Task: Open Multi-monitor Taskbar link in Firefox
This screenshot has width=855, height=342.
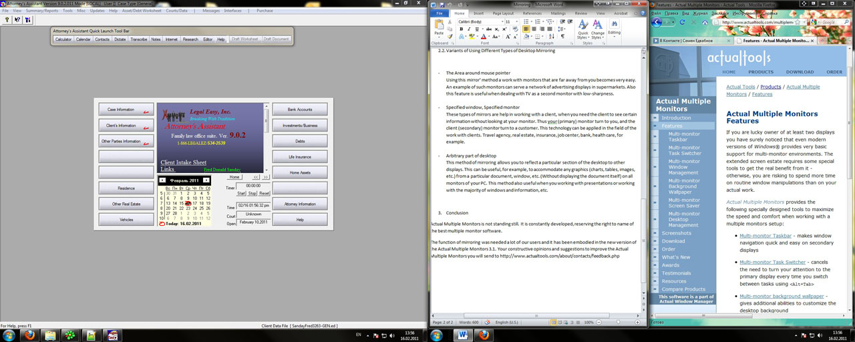Action: point(765,235)
